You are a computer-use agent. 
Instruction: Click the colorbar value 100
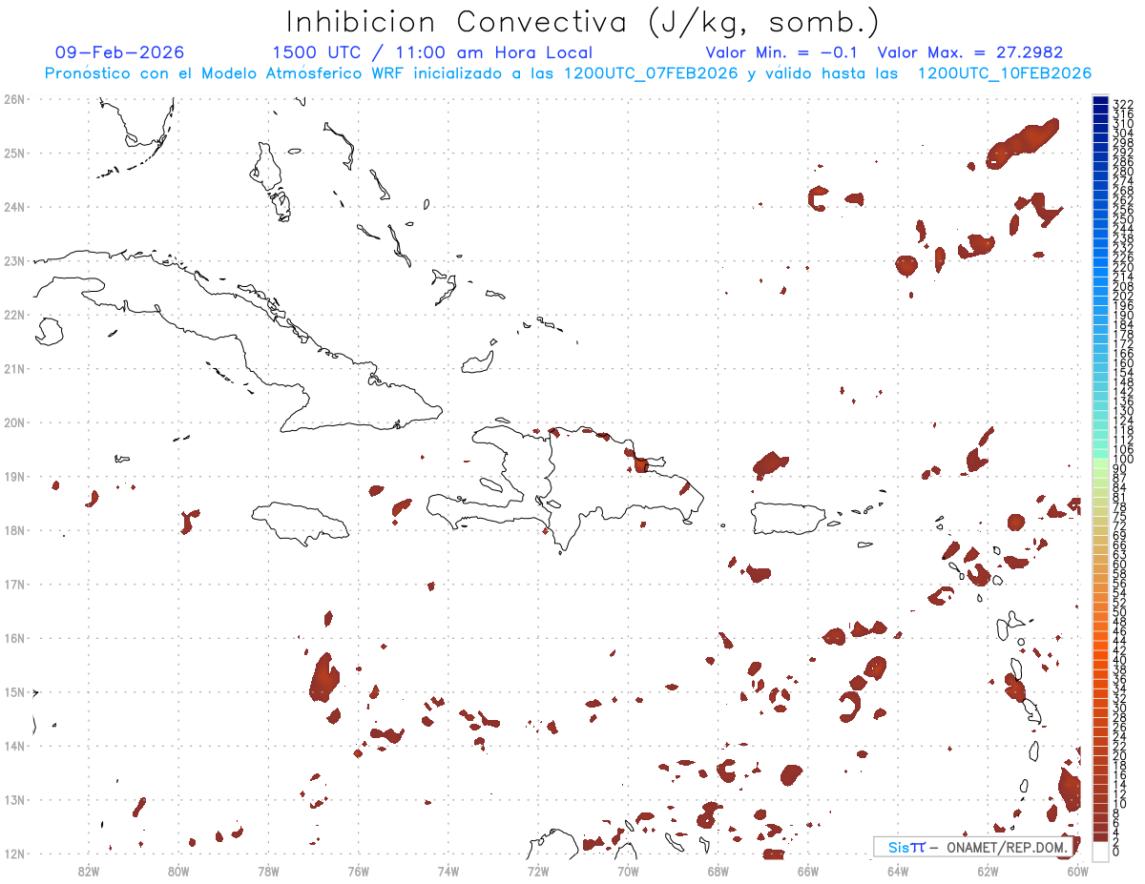[1123, 460]
